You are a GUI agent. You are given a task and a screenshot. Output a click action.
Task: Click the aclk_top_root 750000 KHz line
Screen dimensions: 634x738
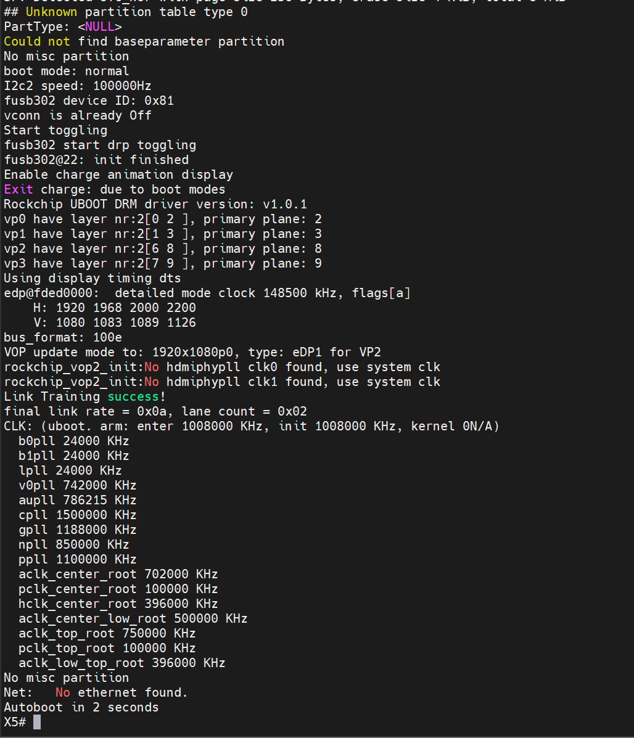[x=107, y=634]
